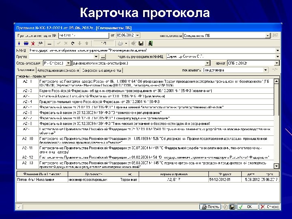Viewport: 292px width, 219px height.
Task: Open the date picker showing 05.06.2012
Action: pos(137,35)
